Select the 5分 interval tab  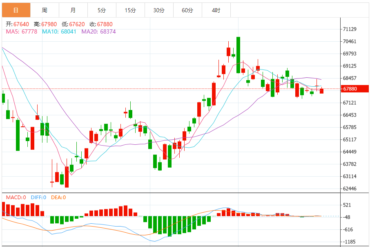click(x=102, y=10)
